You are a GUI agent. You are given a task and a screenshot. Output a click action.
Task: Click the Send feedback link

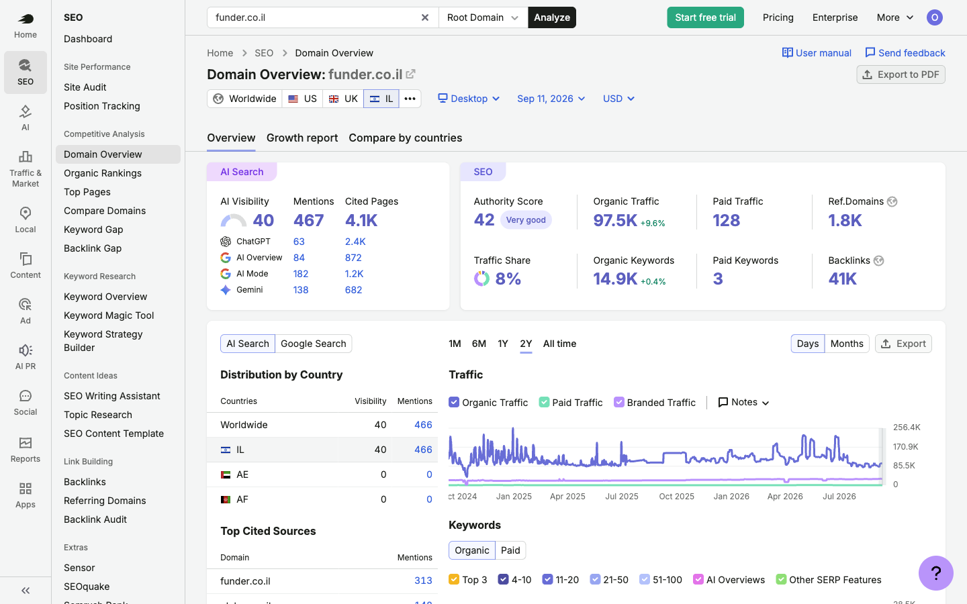pyautogui.click(x=905, y=53)
